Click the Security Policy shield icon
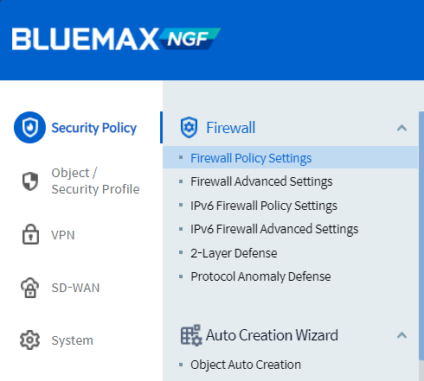 [29, 127]
